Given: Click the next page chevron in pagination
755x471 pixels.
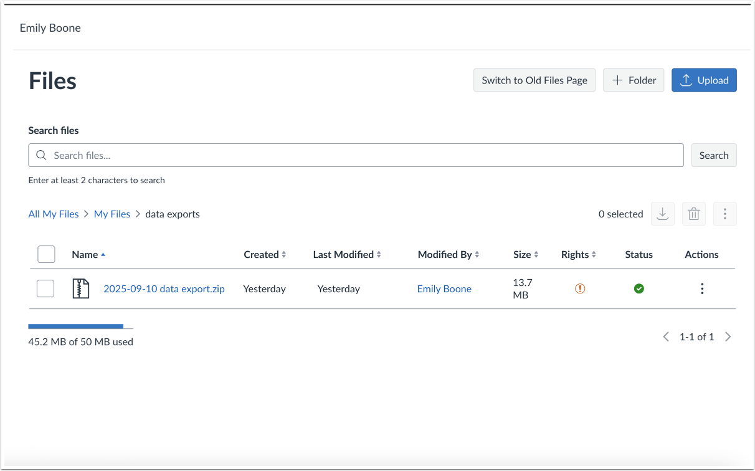Looking at the screenshot, I should 728,336.
